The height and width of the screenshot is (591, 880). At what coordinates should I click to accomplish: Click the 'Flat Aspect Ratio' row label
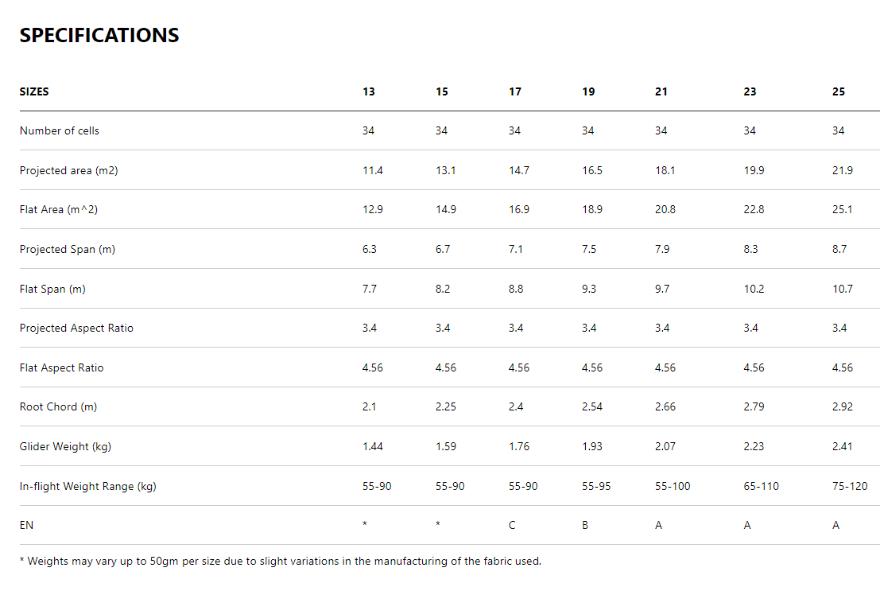pos(62,367)
